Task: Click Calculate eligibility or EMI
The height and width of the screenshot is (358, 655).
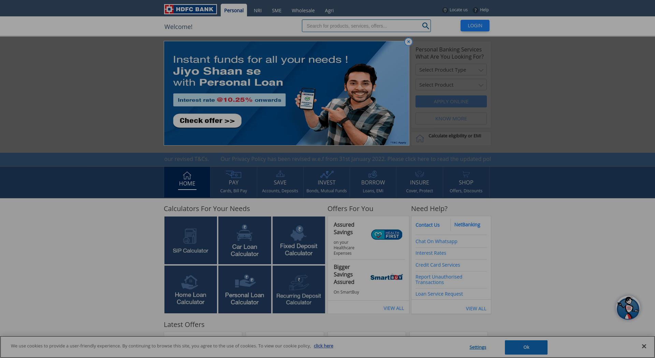Action: tap(455, 136)
